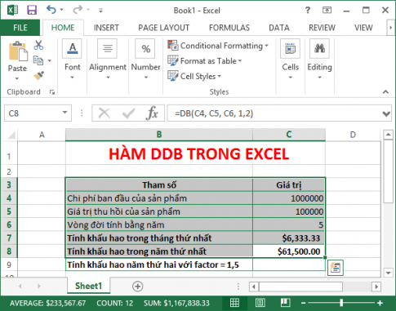This screenshot has width=396, height=311.
Task: Expand the formula bar chevron
Action: 386,113
